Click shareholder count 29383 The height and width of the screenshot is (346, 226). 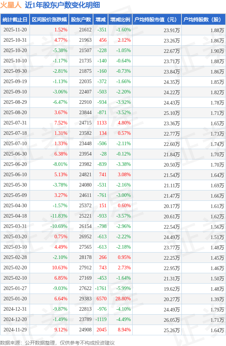pos(85,299)
